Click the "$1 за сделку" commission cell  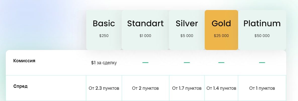tap(104, 63)
